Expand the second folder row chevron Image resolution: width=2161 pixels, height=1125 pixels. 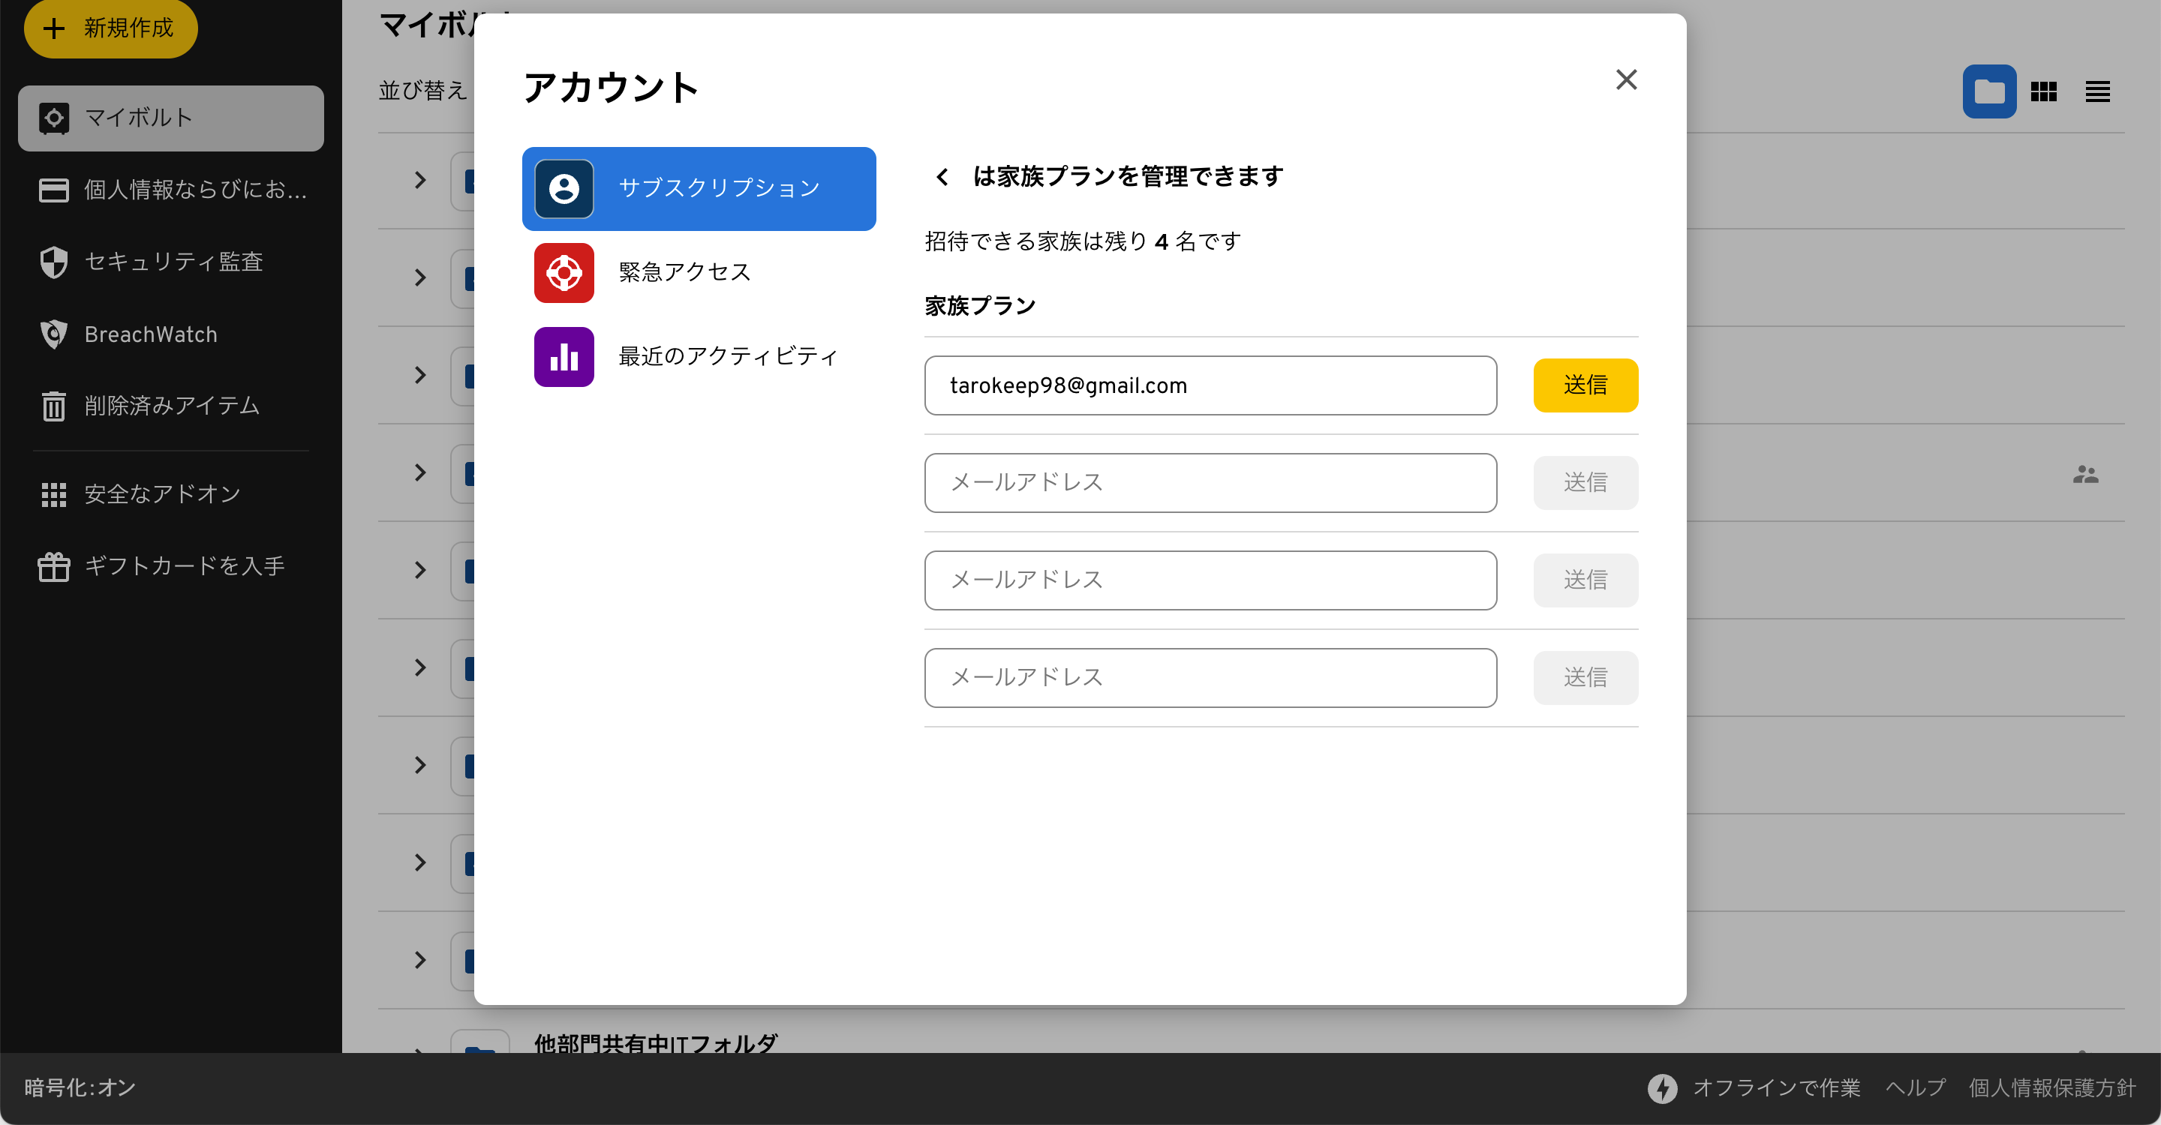[x=420, y=277]
